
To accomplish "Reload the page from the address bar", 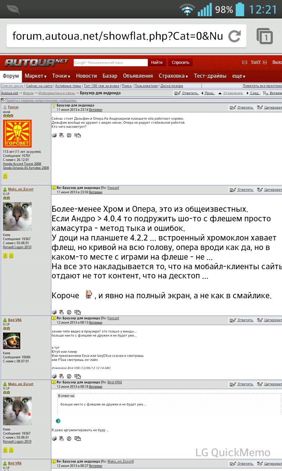I will point(234,36).
